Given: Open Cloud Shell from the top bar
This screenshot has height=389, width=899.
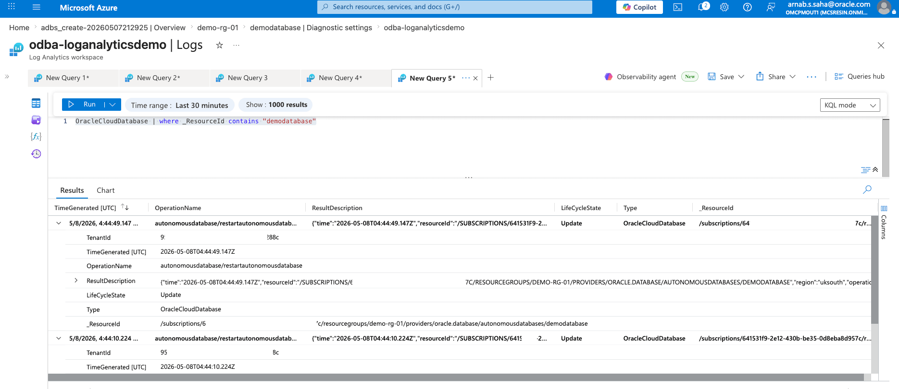Looking at the screenshot, I should tap(678, 7).
